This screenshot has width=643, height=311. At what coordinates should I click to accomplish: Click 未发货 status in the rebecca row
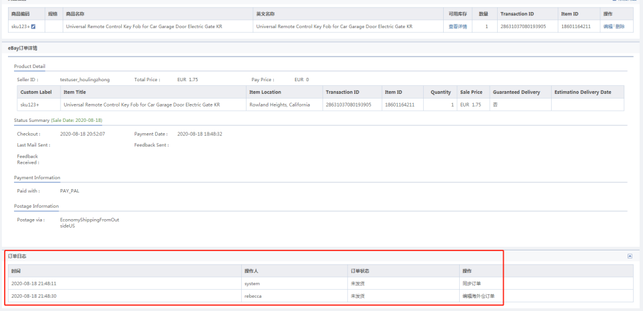[x=358, y=296]
